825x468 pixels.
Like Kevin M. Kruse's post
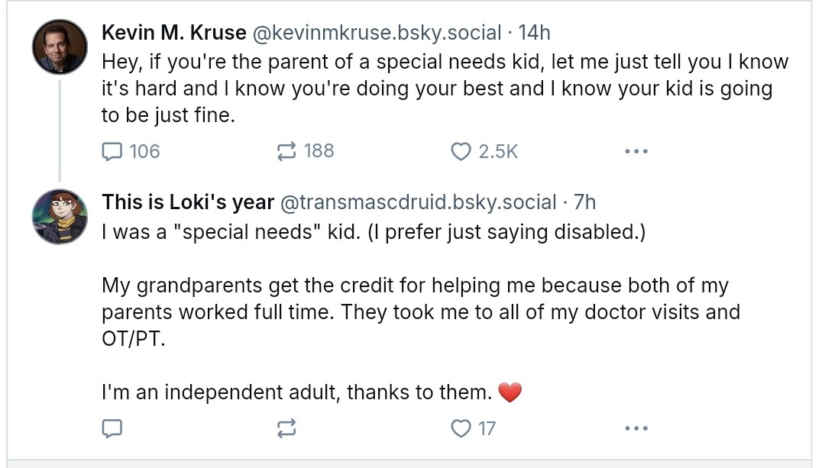tap(461, 152)
